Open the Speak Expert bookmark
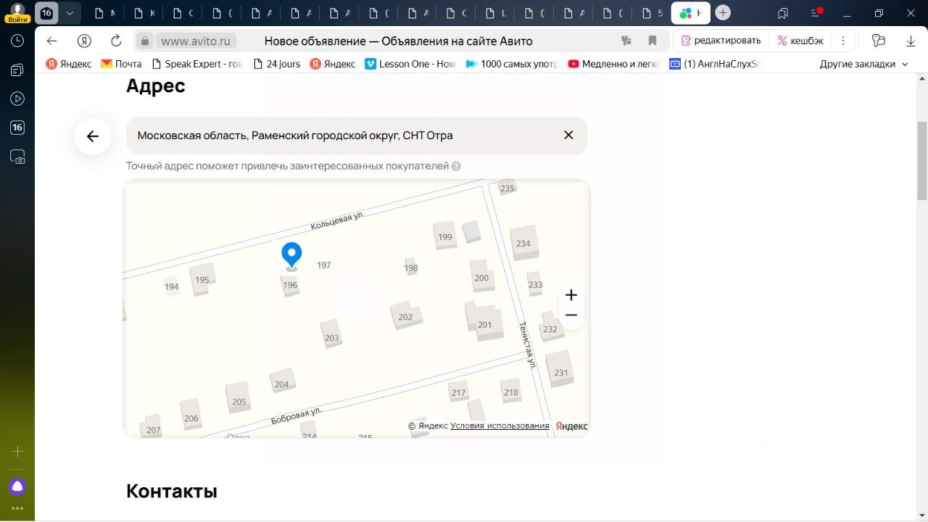The height and width of the screenshot is (522, 928). pos(196,64)
